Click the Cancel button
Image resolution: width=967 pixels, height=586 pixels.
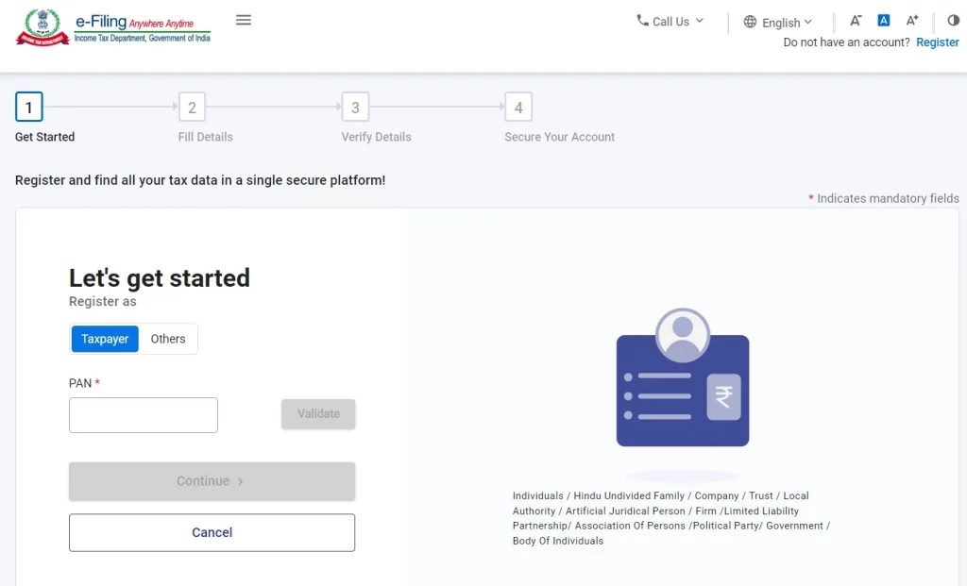(212, 532)
